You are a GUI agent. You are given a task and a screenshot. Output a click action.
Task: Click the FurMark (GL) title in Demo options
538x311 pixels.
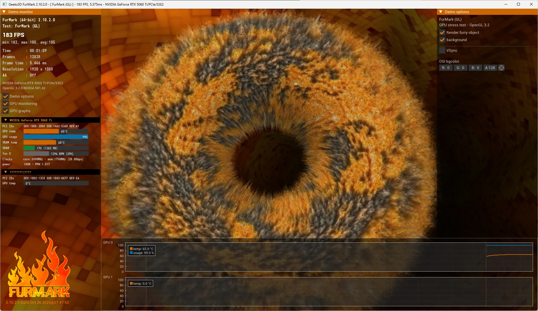pyautogui.click(x=450, y=19)
